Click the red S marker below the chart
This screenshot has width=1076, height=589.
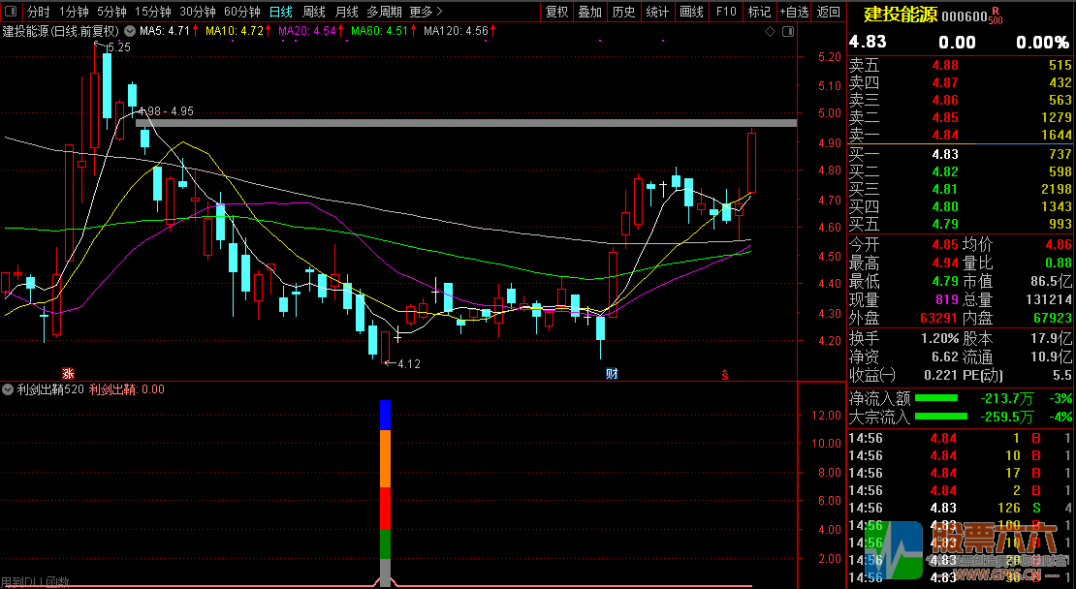[x=723, y=374]
